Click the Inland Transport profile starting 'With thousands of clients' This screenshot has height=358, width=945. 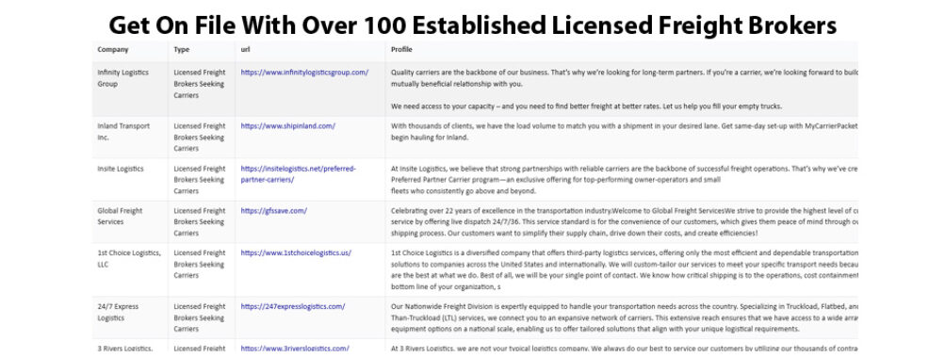(x=624, y=131)
